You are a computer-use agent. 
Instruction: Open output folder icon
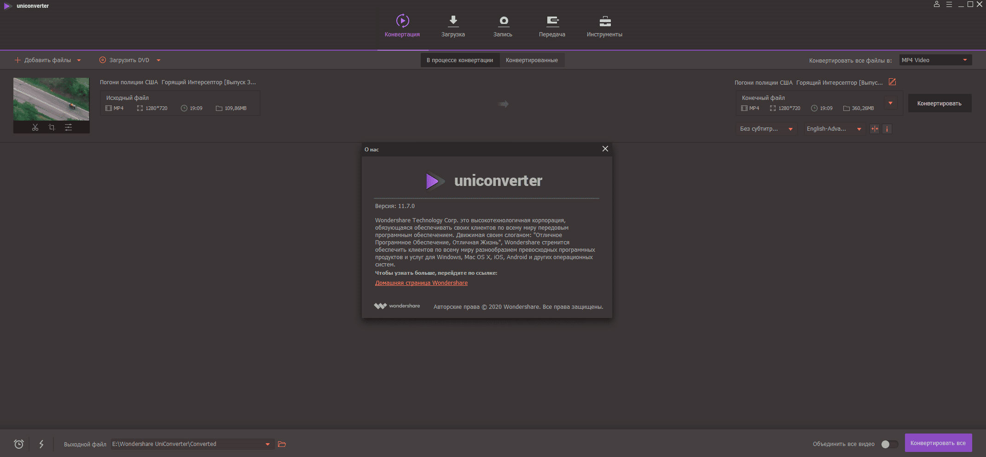tap(282, 444)
